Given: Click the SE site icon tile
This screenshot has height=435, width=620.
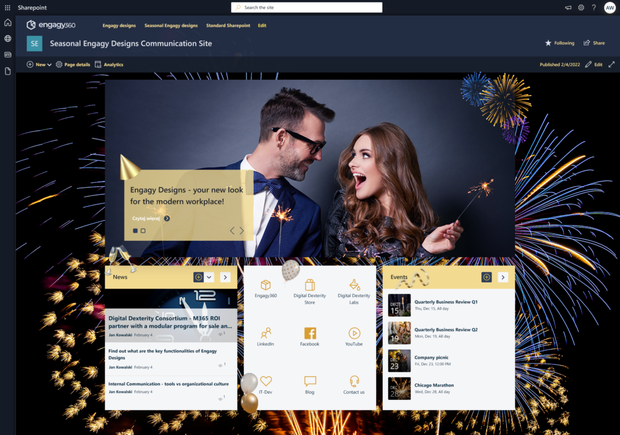Looking at the screenshot, I should [x=35, y=44].
